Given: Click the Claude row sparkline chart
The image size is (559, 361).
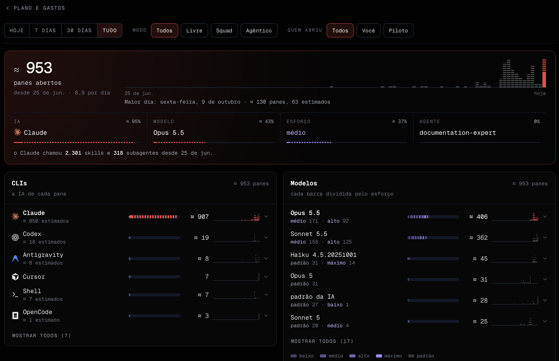Looking at the screenshot, I should click(x=236, y=217).
